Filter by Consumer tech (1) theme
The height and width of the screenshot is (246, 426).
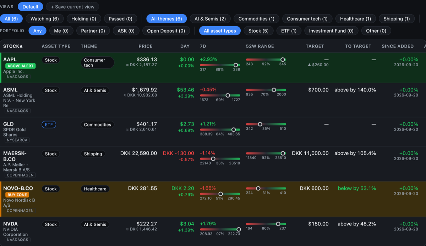307,19
